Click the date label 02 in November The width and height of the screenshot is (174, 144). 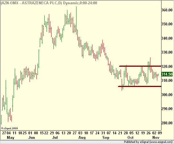click(x=154, y=133)
